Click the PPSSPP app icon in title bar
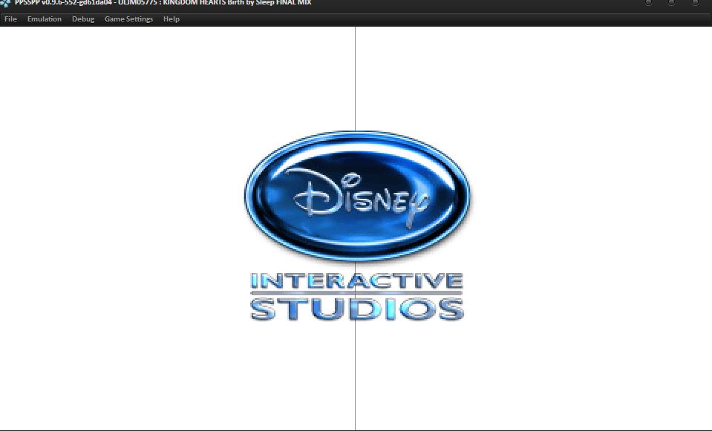 pos(7,3)
